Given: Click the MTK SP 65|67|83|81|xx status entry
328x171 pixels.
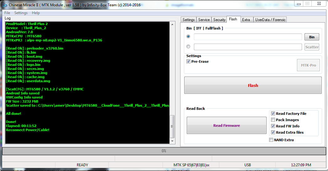Looking at the screenshot, I should 191,165.
